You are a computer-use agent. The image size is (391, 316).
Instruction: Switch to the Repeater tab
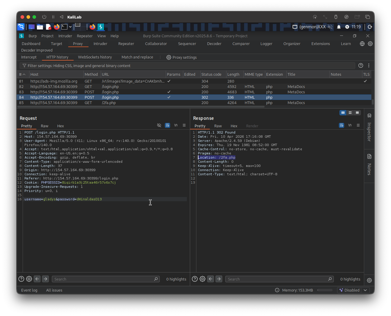pos(126,44)
